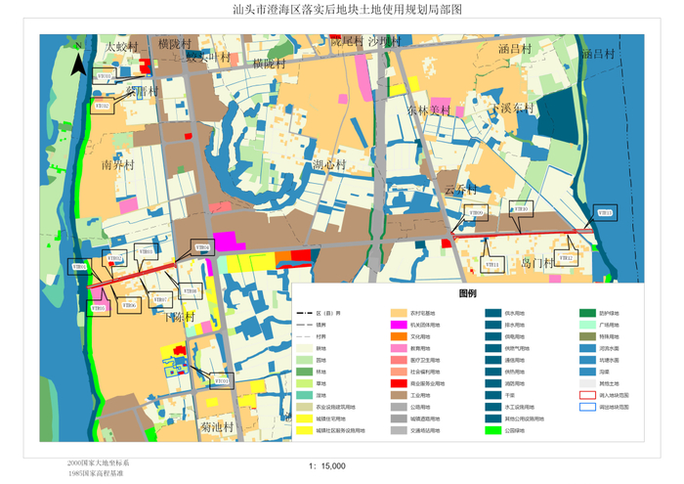The height and width of the screenshot is (484, 684).
Task: Click the 消防用地 legend swatch
Action: [493, 383]
